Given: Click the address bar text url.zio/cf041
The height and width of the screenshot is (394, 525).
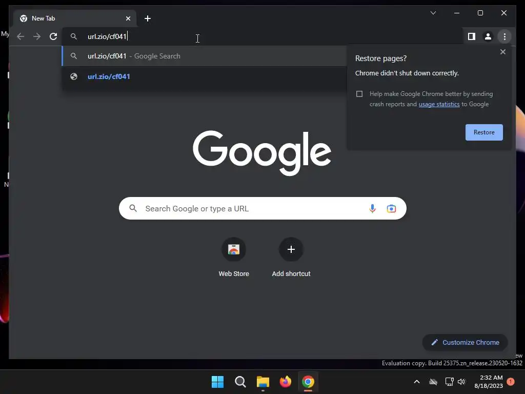Looking at the screenshot, I should (x=107, y=36).
